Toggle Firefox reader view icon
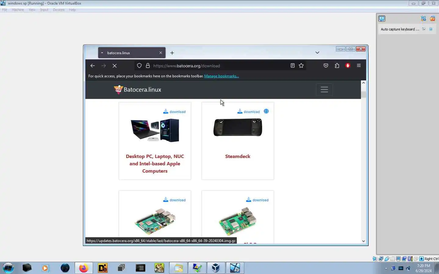This screenshot has width=439, height=274. [293, 65]
